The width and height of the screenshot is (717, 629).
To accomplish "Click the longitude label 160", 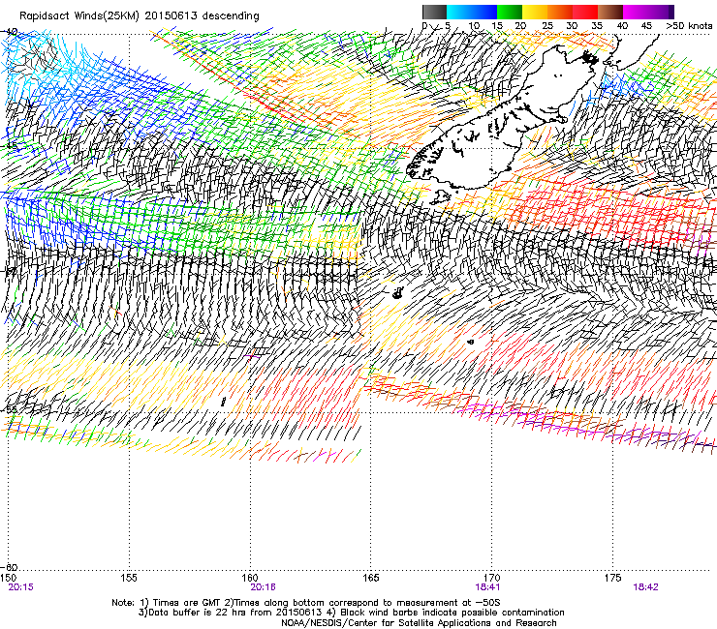I will click(250, 578).
